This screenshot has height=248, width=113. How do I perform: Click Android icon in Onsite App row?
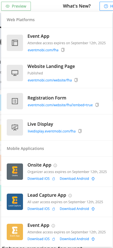click(93, 179)
